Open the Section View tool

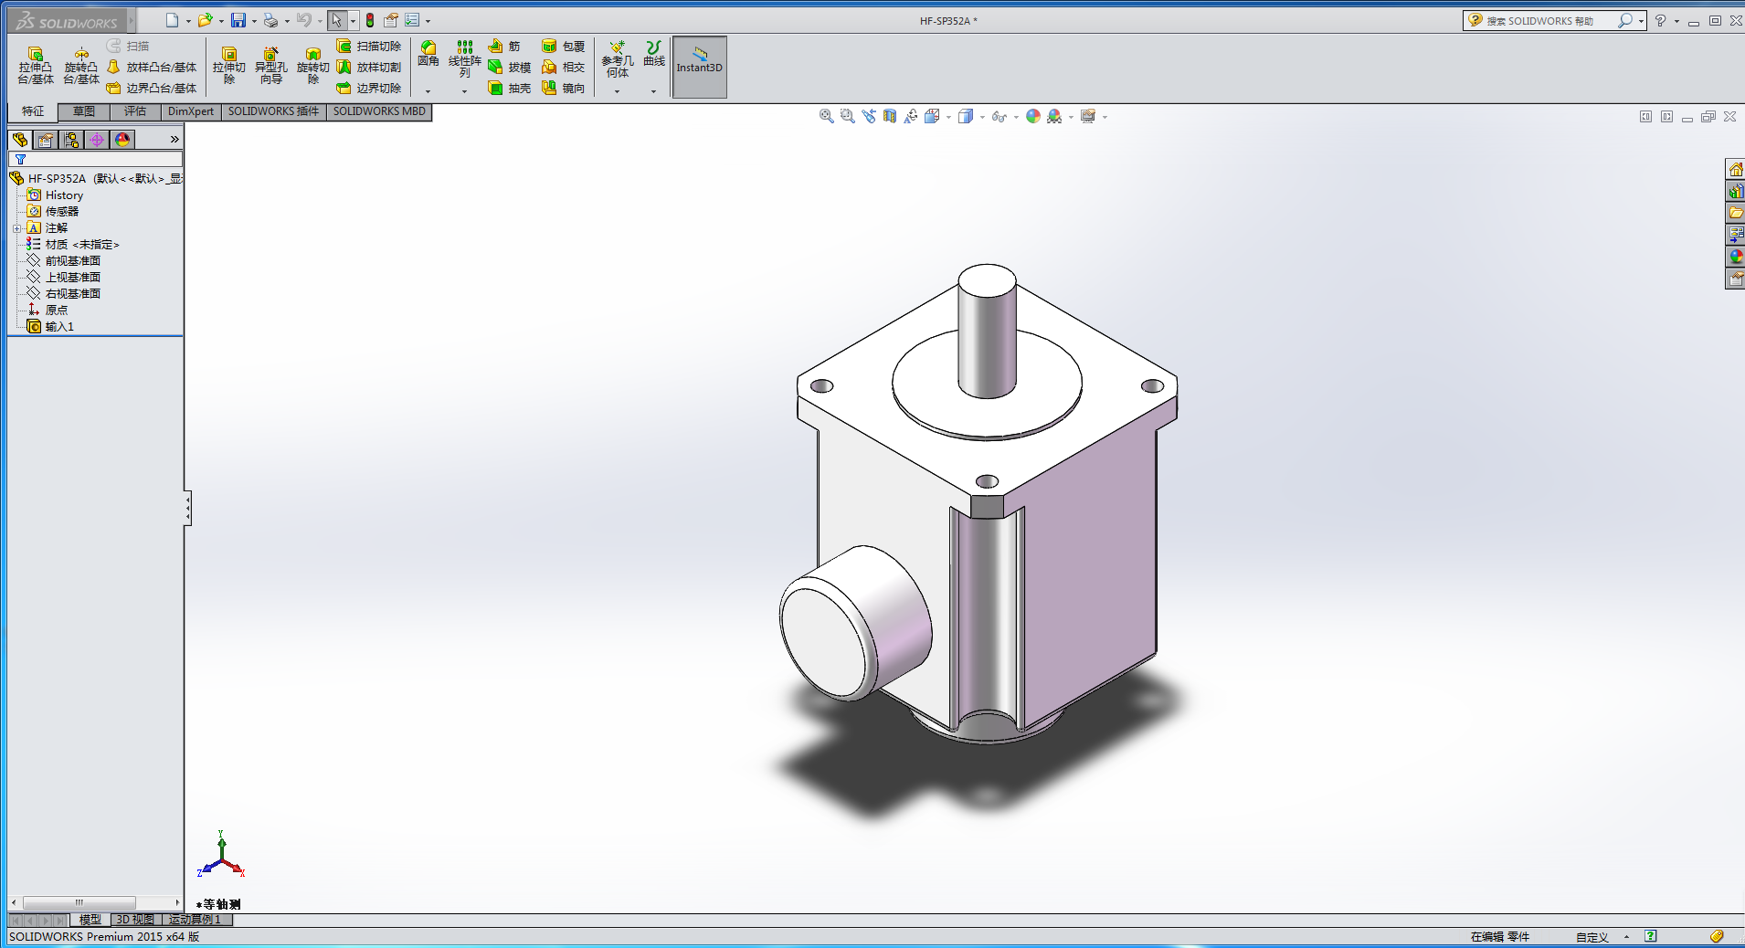point(890,117)
